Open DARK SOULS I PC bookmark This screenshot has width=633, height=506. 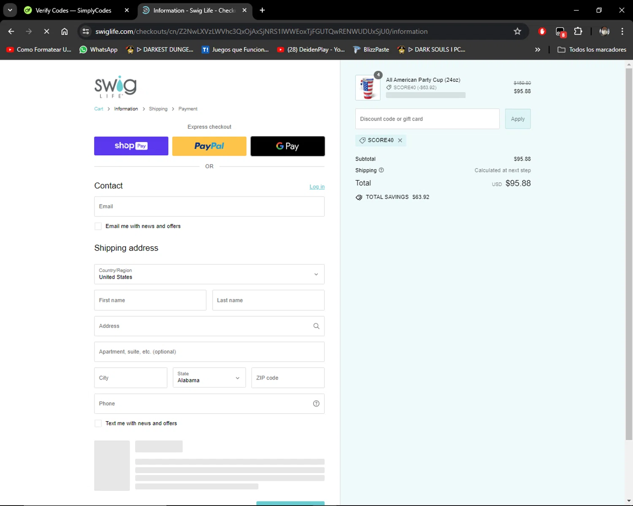pos(431,49)
